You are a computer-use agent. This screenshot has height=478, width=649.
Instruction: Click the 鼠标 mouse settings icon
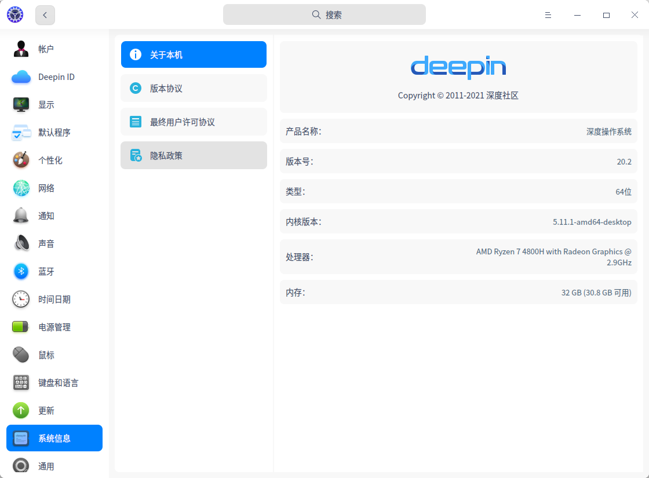click(x=21, y=355)
